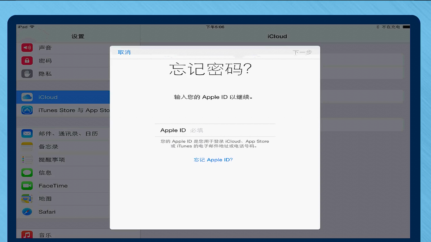Image resolution: width=431 pixels, height=242 pixels.
Task: Open iTunes Store 与 App Store row
Action: 63,110
